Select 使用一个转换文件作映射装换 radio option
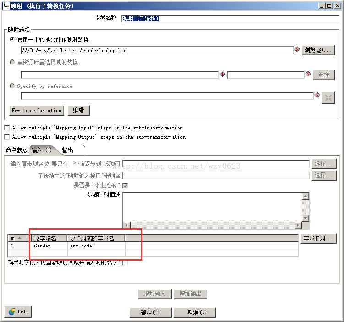The height and width of the screenshot is (322, 344). (12, 39)
